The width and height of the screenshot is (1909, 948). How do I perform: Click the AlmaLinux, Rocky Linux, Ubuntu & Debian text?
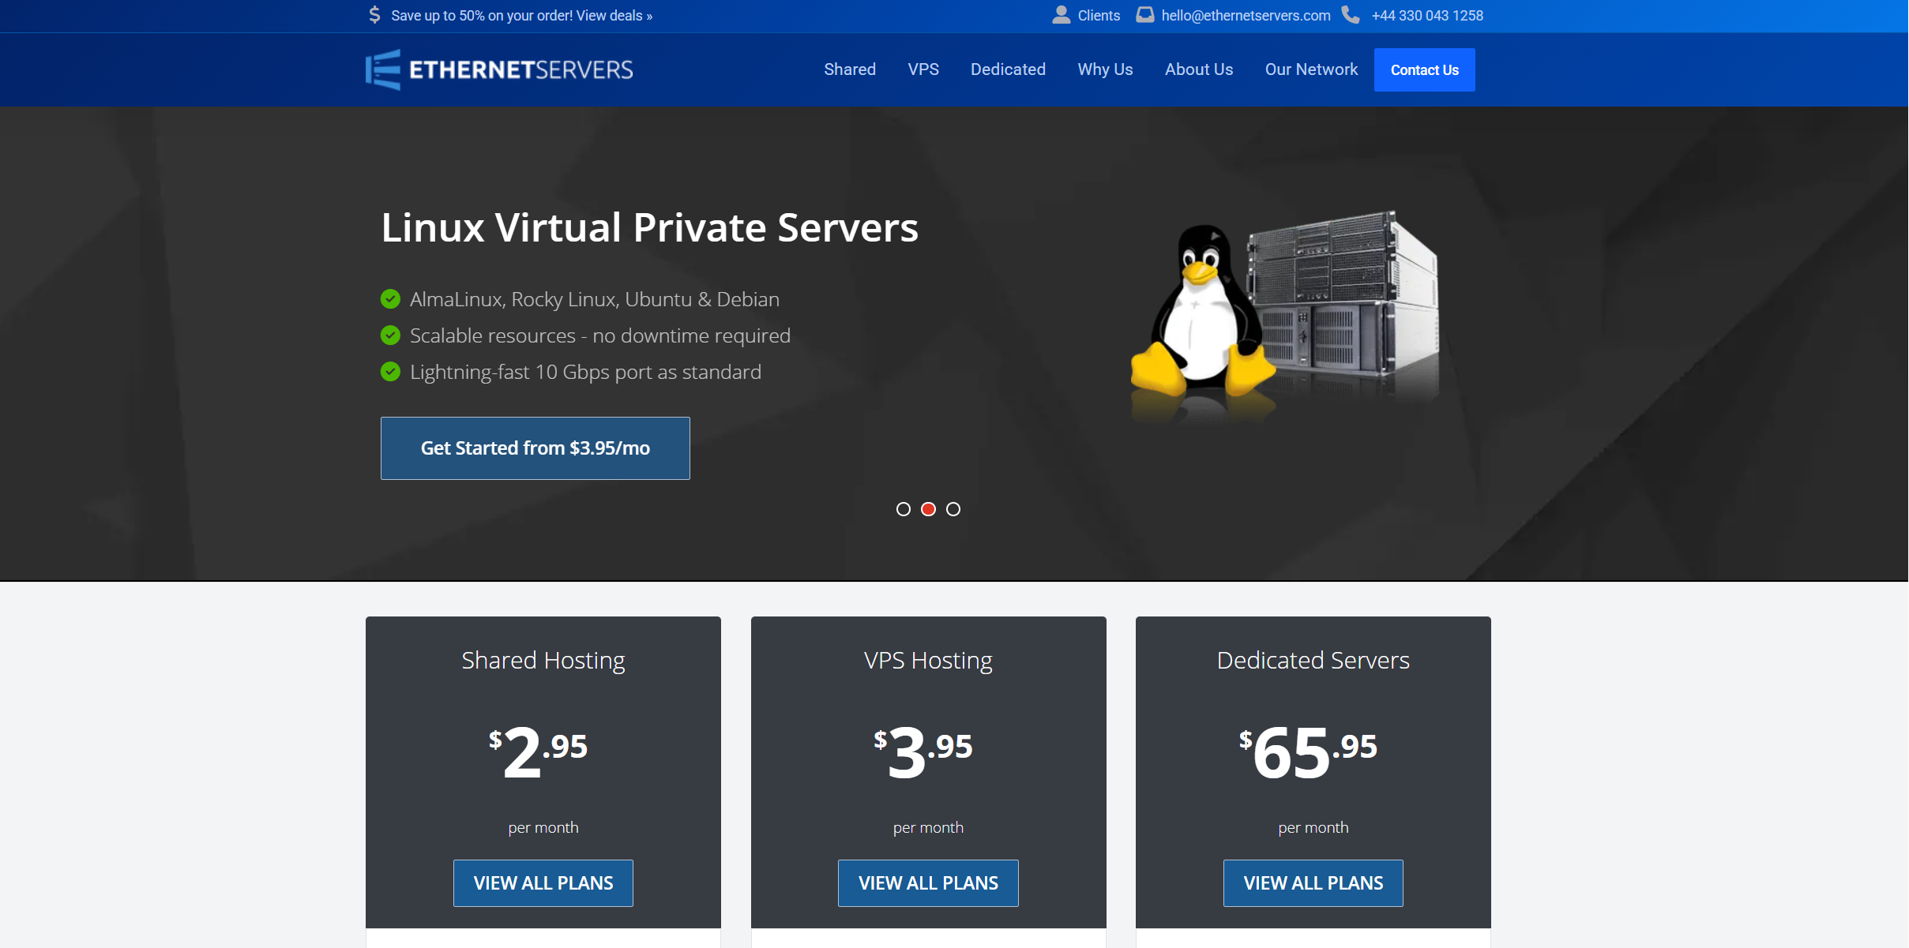pyautogui.click(x=595, y=299)
